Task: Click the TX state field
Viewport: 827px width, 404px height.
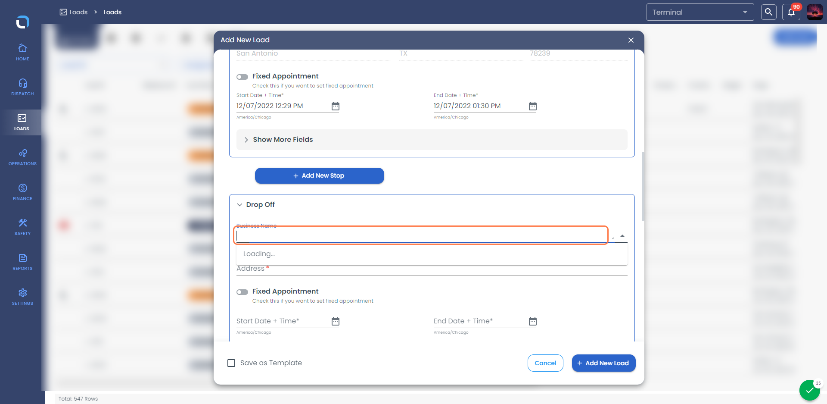Action: (x=461, y=54)
